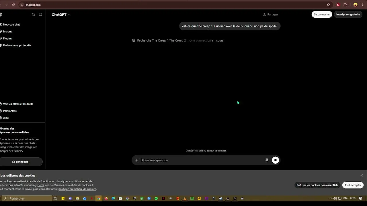Click Tout accepter cookies button
Image resolution: width=367 pixels, height=206 pixels.
(x=353, y=185)
